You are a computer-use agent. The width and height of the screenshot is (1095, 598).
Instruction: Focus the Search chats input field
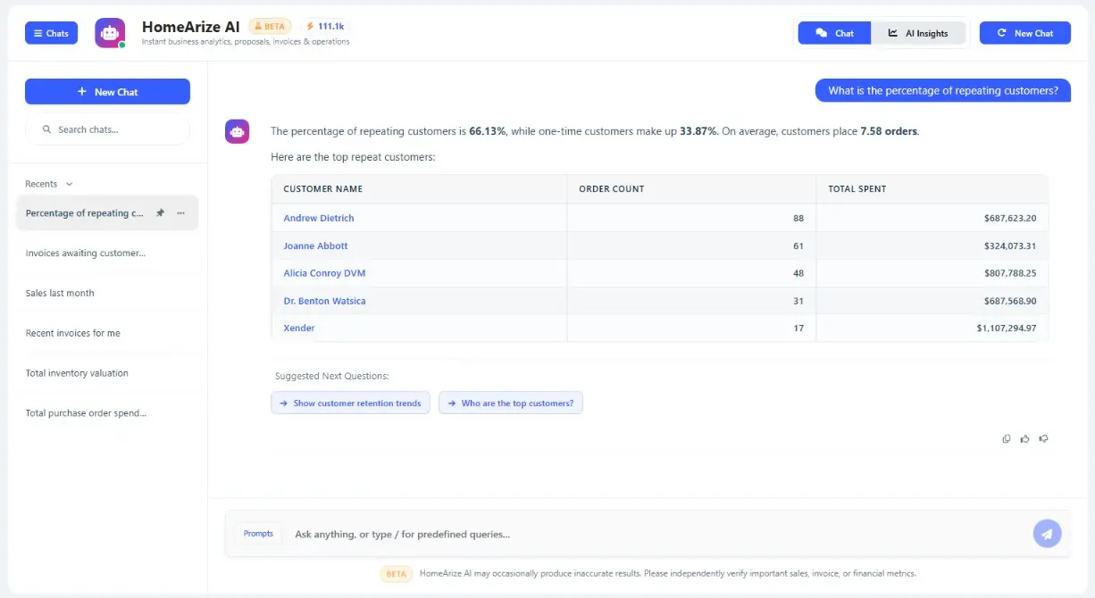click(107, 129)
